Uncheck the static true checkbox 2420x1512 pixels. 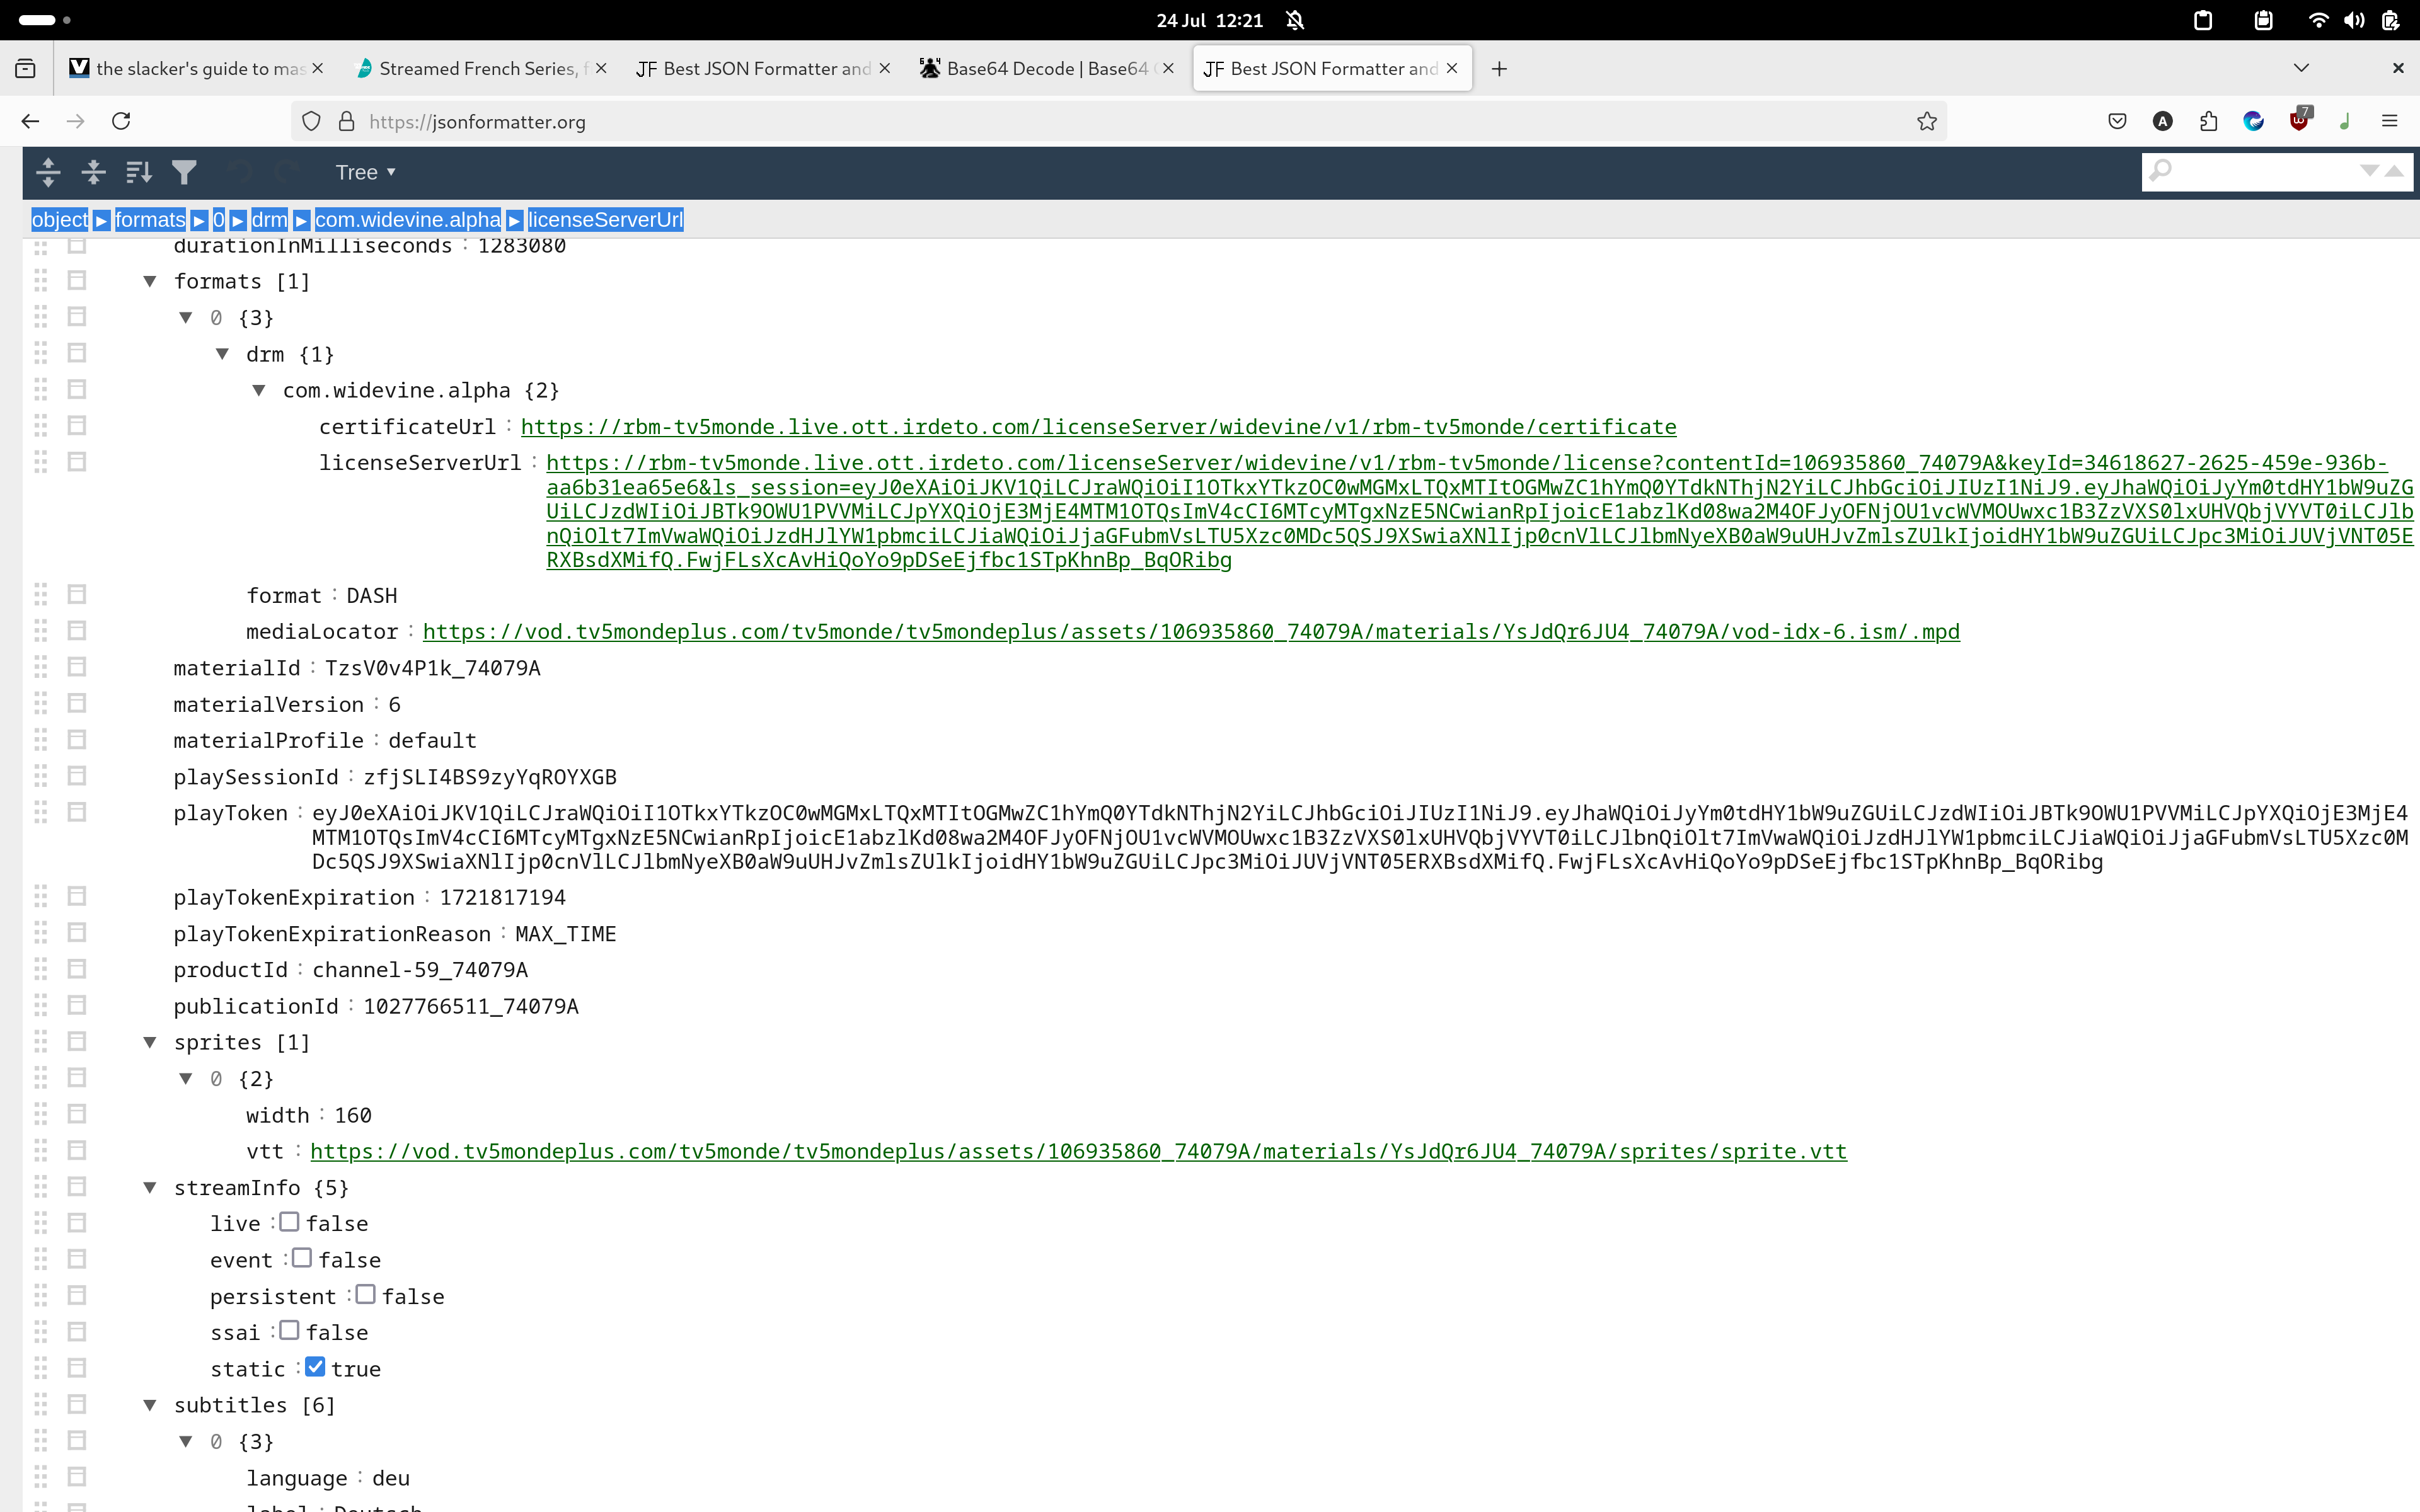click(315, 1367)
